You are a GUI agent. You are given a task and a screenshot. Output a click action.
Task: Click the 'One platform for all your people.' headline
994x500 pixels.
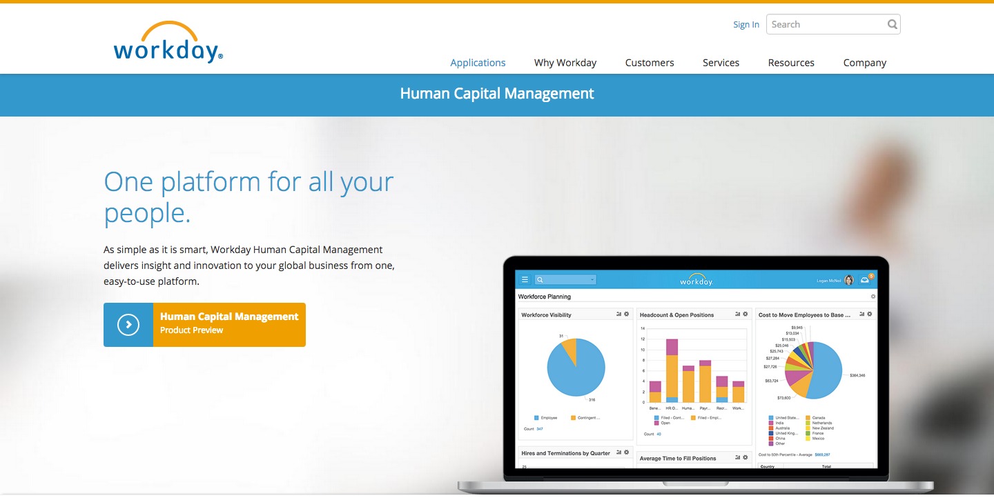248,197
